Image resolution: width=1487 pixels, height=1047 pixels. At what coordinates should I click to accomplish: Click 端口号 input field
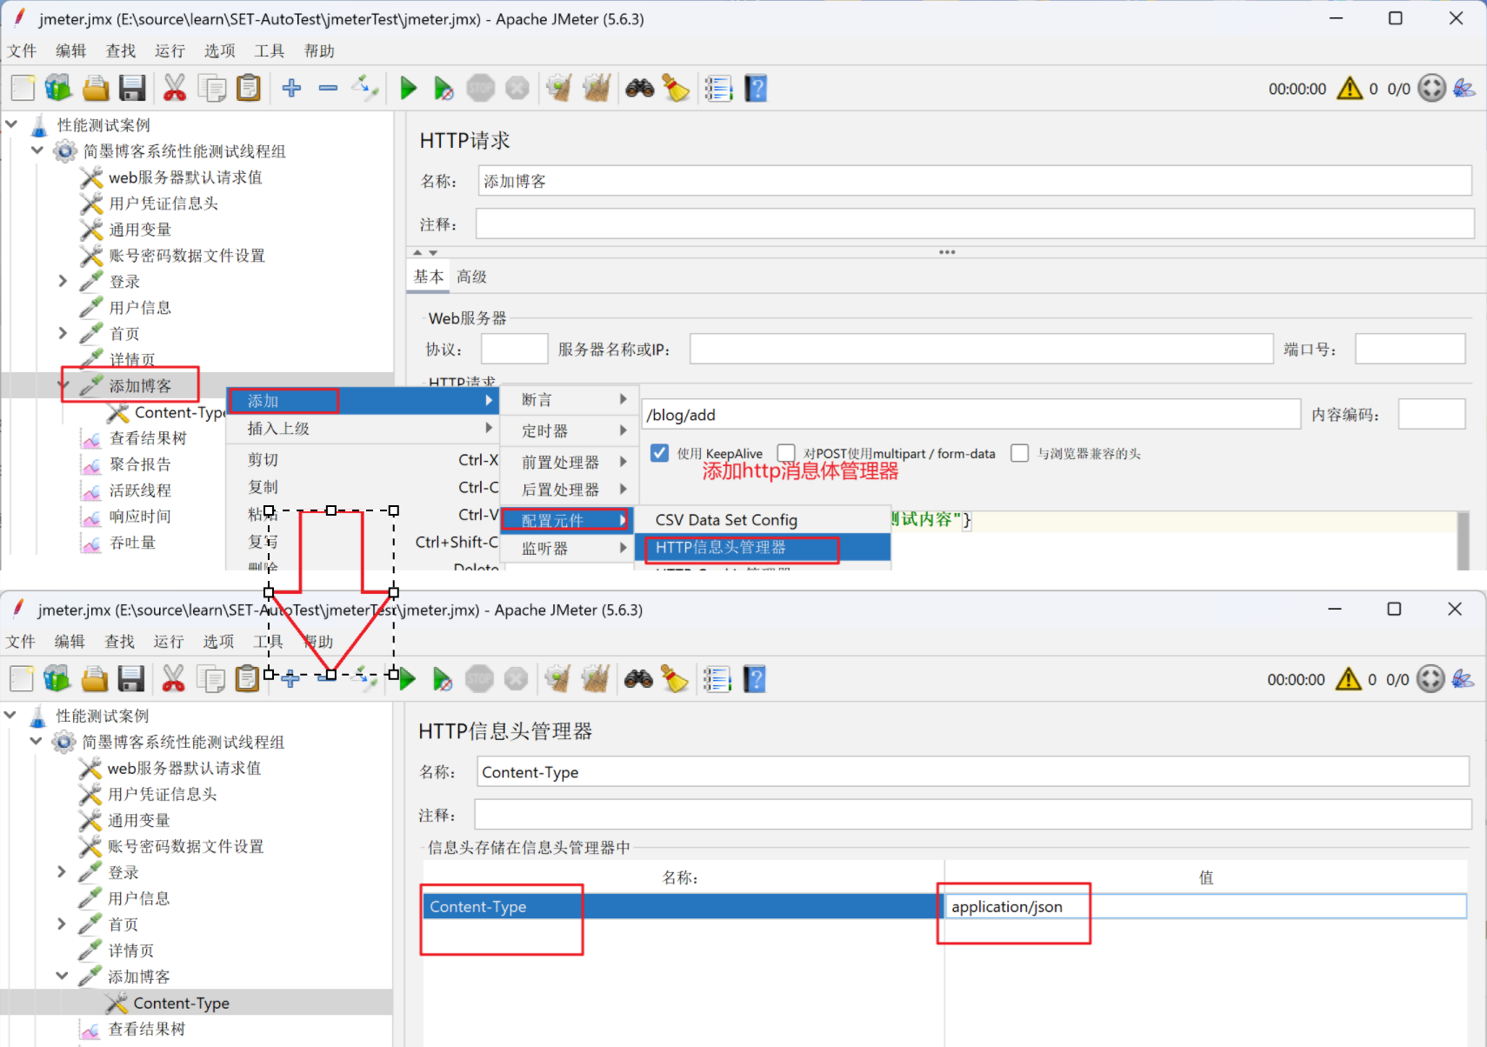tap(1410, 349)
